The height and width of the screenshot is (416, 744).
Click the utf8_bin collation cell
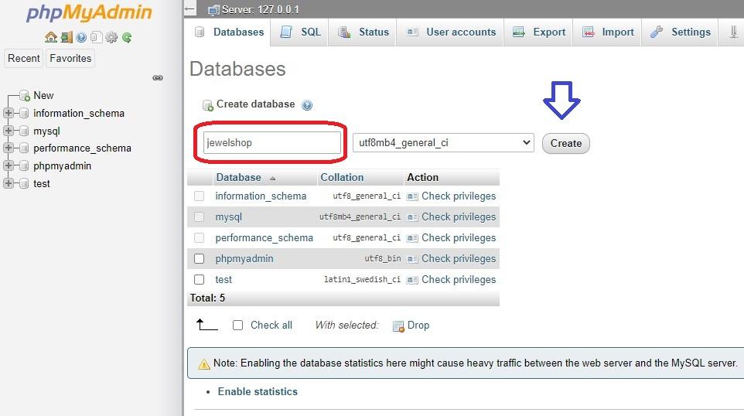coord(383,258)
